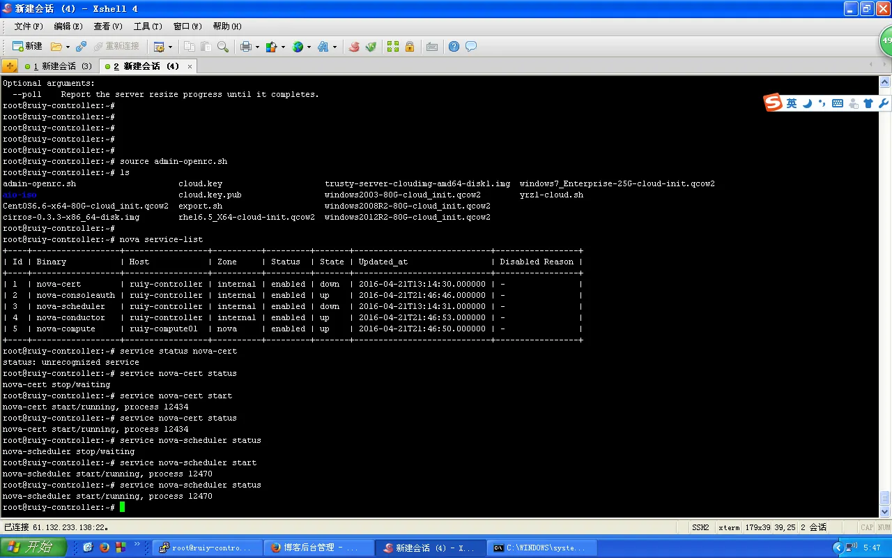Click text admin-openrc.sh in ls output

click(x=40, y=183)
